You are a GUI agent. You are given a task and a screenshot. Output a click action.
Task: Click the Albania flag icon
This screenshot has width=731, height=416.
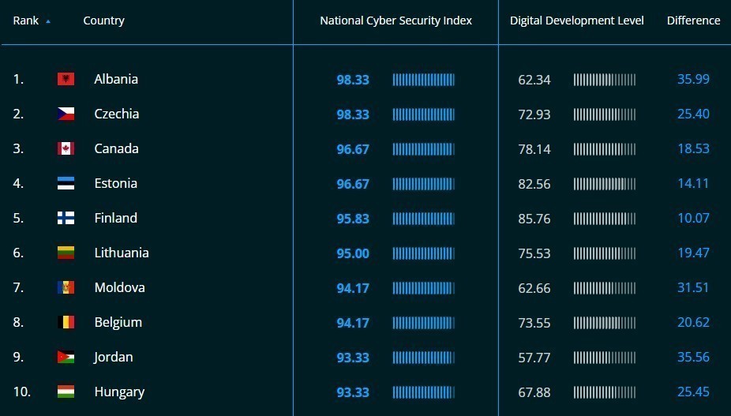tap(66, 79)
